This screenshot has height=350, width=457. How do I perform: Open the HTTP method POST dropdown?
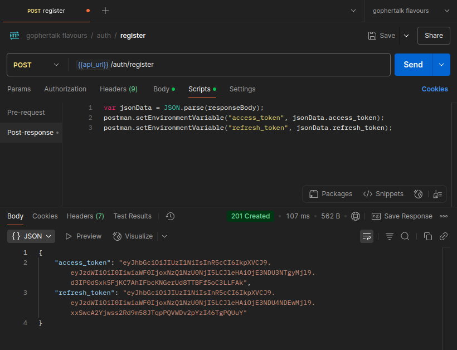click(x=36, y=65)
